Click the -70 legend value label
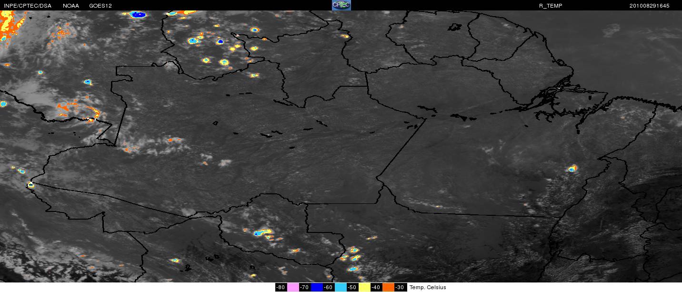Viewport: 682px width, 292px height. click(x=304, y=287)
